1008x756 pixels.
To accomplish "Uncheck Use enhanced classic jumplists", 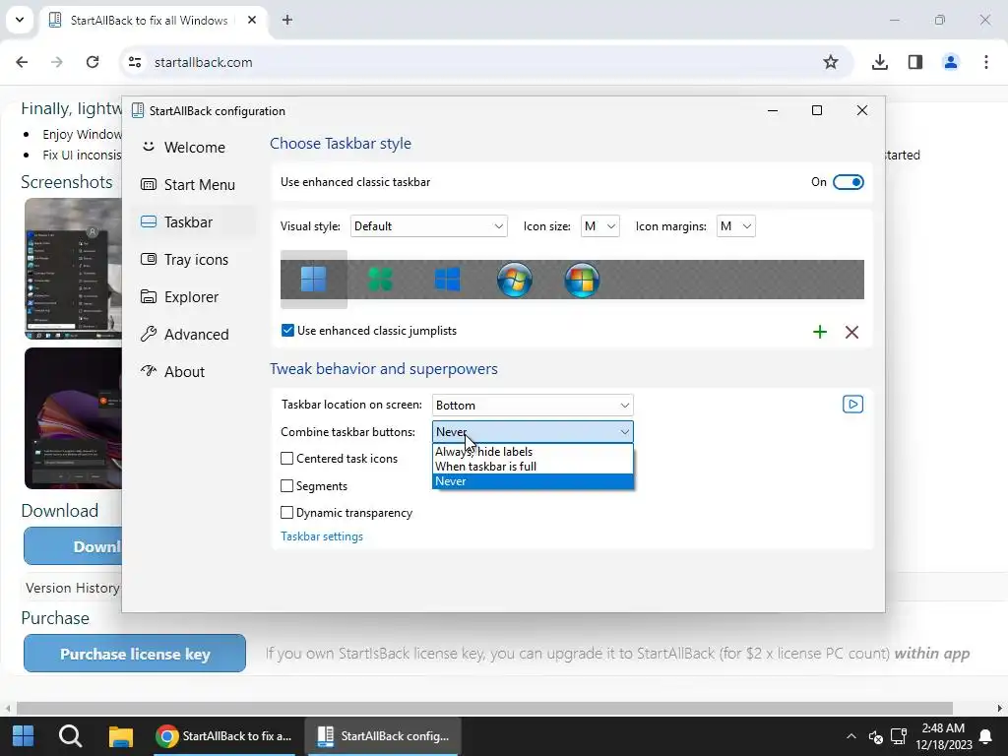I will [288, 331].
